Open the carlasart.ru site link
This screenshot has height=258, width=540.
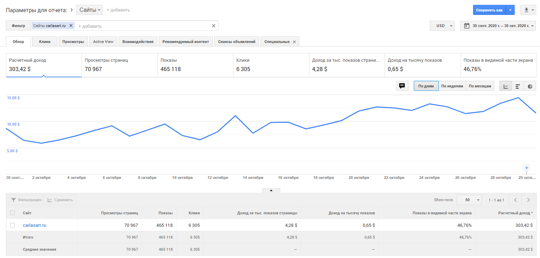tap(34, 225)
